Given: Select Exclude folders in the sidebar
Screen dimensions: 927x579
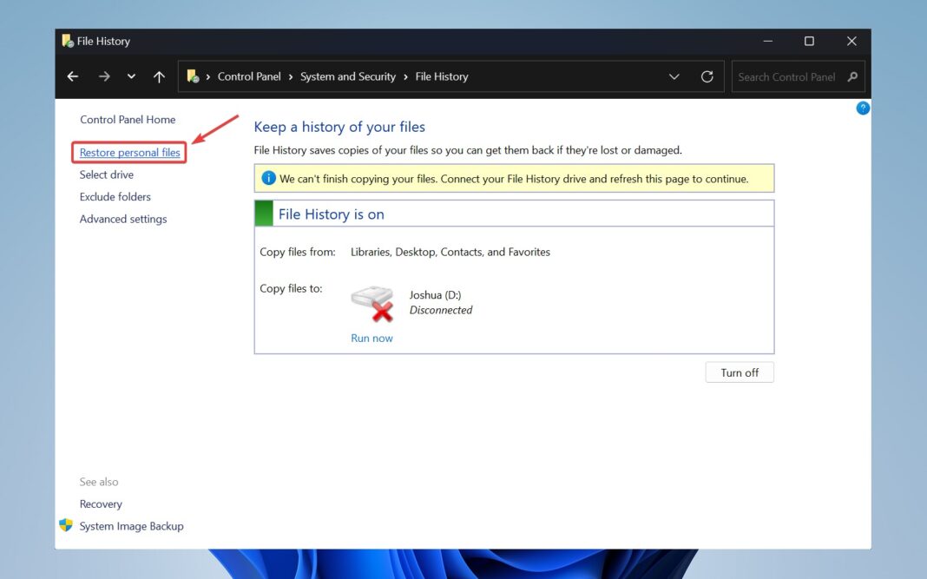Looking at the screenshot, I should [x=115, y=197].
